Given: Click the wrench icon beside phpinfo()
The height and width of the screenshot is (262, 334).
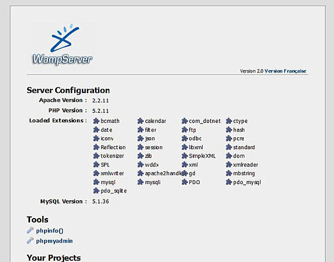Looking at the screenshot, I should 30,230.
